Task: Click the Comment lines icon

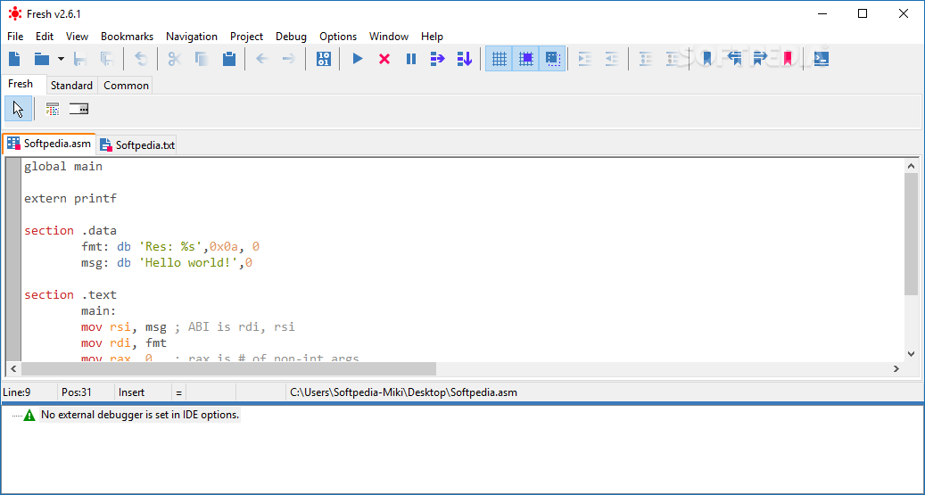Action: [646, 58]
